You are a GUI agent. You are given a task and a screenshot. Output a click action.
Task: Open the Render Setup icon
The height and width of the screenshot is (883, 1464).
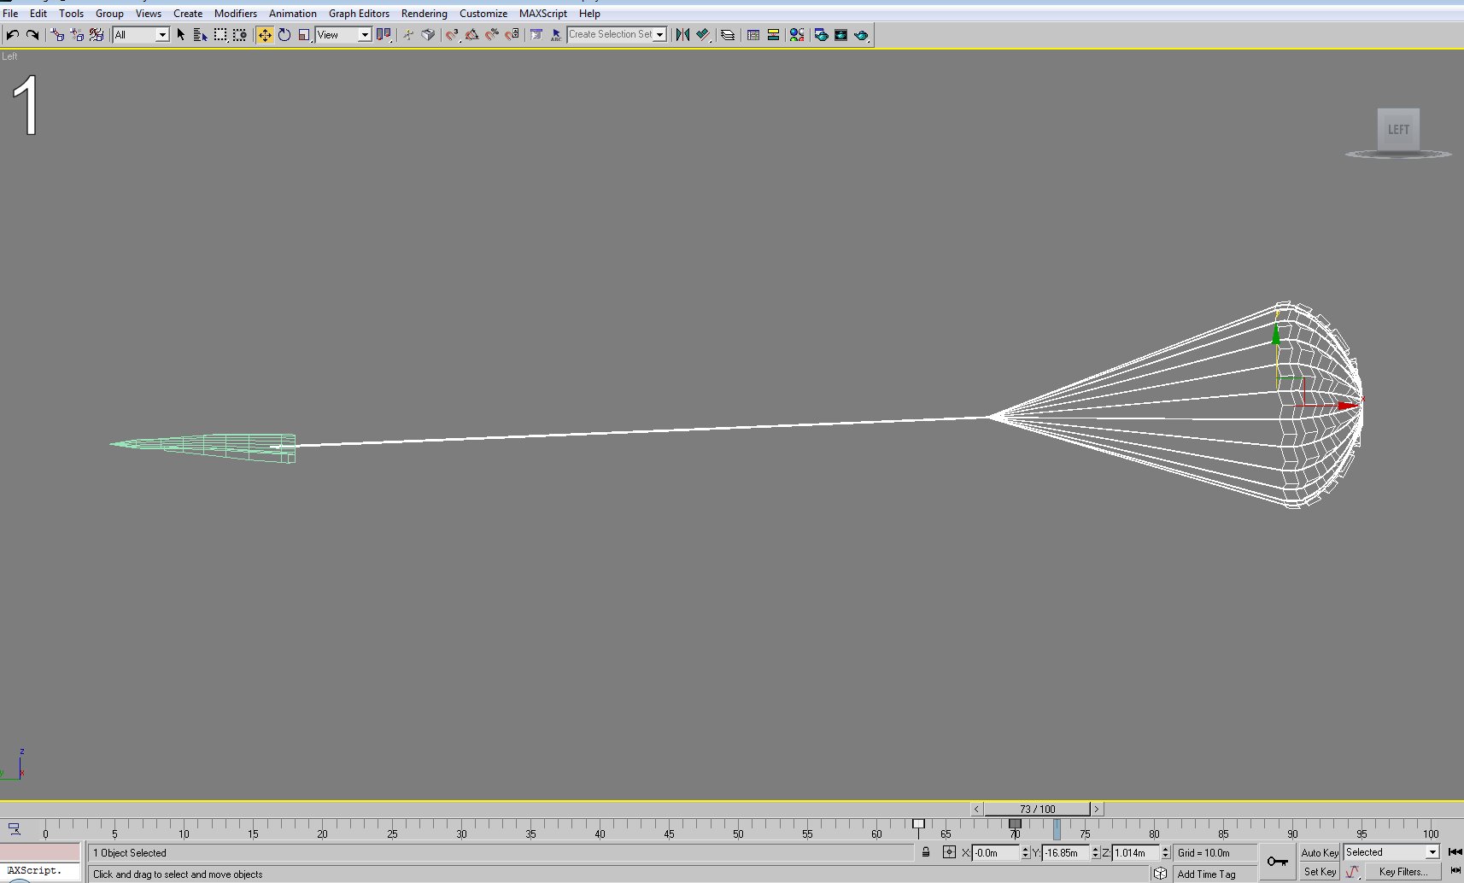[821, 35]
